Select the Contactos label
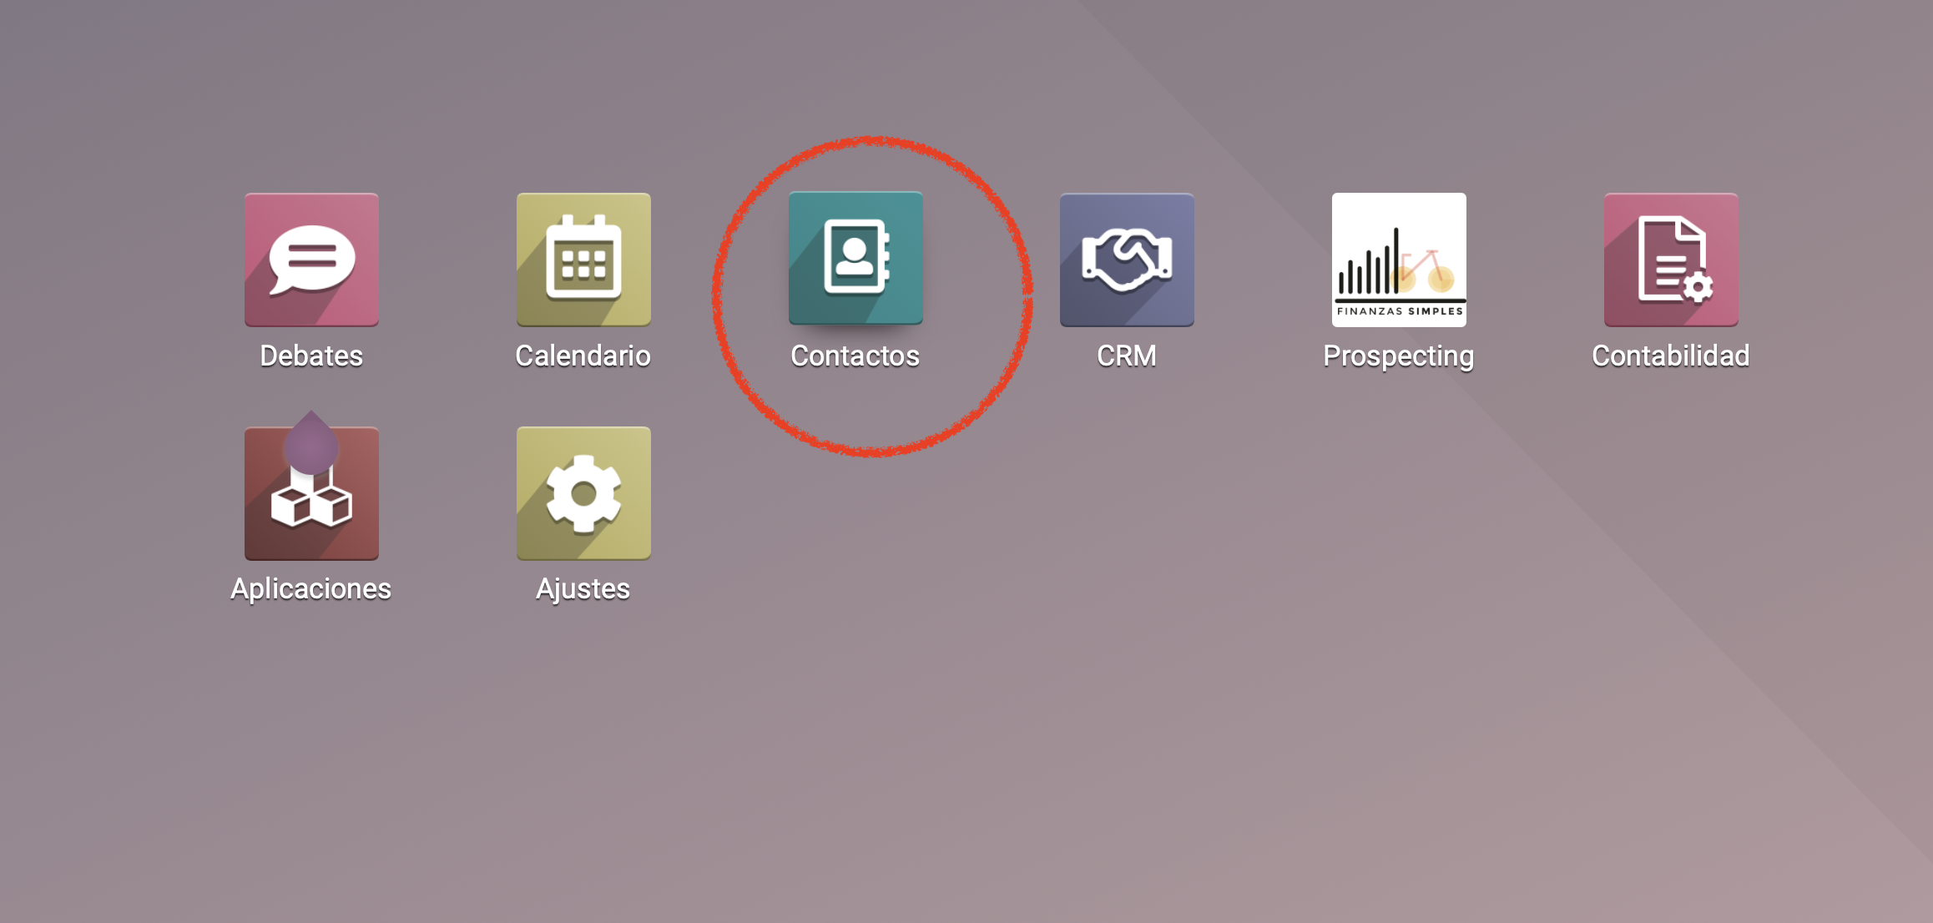The height and width of the screenshot is (923, 1933). tap(855, 356)
